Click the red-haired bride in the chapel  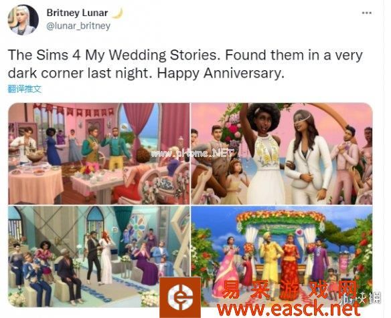click(x=106, y=257)
